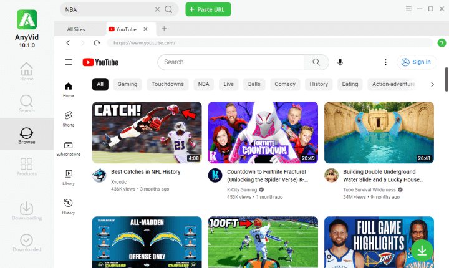The height and width of the screenshot is (268, 449).
Task: Play the Fortnite Countdown thumbnail video
Action: click(x=263, y=133)
